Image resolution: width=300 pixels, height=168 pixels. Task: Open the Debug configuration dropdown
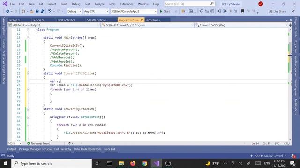74,11
